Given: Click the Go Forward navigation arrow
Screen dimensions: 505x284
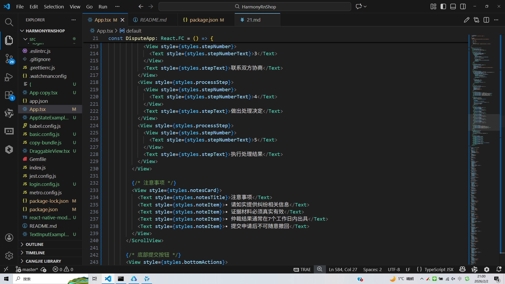Looking at the screenshot, I should [151, 7].
